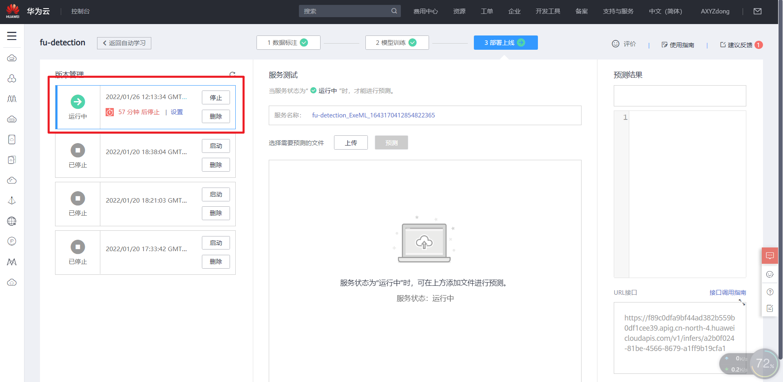Click the 返回自动学习 back button
The height and width of the screenshot is (382, 783).
124,43
